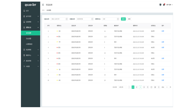Viewport: 194px width, 109px height.
Task: Click 处理 link in row 6
Action: click(x=163, y=58)
